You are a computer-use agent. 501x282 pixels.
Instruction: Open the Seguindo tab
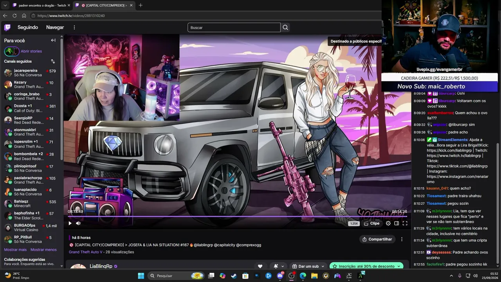tap(28, 27)
